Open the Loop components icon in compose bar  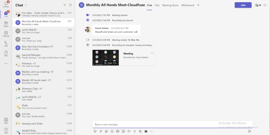[x=107, y=131]
